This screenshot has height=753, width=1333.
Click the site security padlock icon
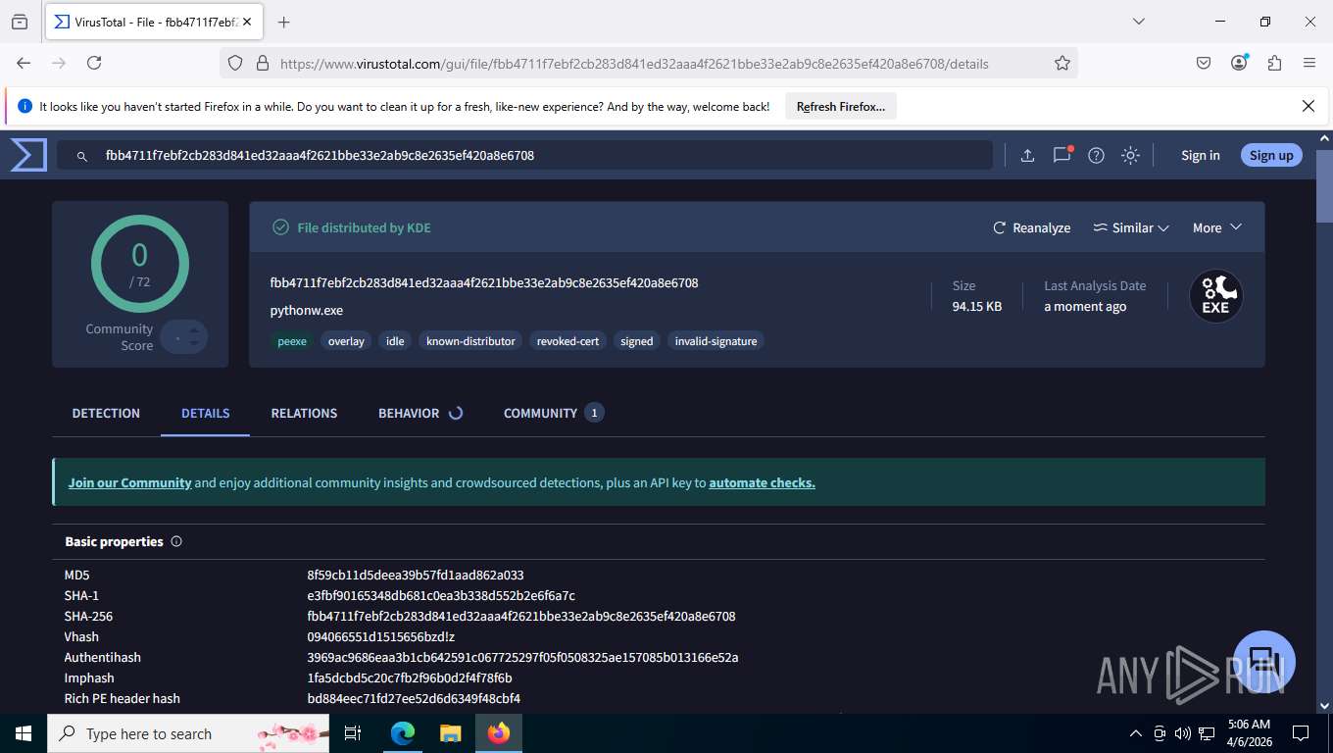(x=263, y=63)
